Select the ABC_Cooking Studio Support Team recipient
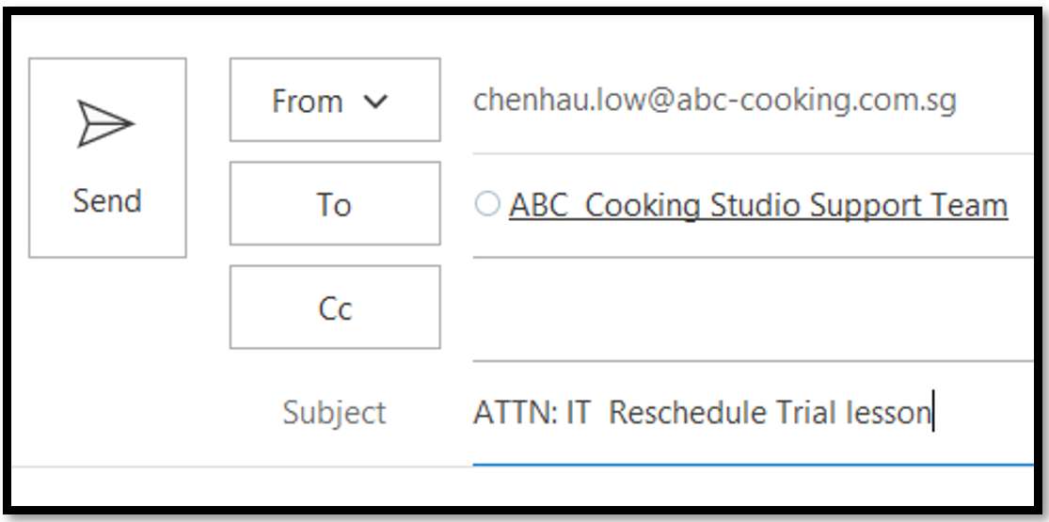 [758, 205]
